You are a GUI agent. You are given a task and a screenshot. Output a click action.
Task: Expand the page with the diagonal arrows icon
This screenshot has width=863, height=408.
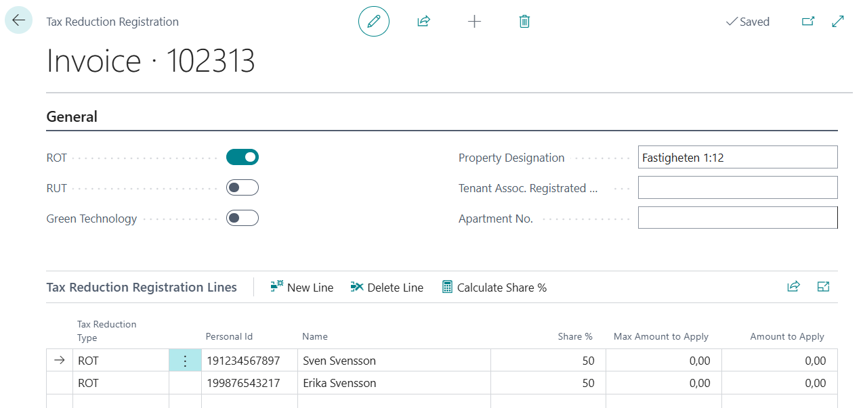(838, 22)
